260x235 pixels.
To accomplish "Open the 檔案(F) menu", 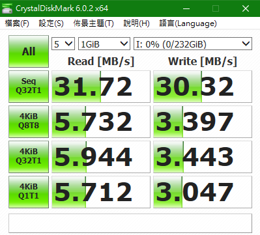I will [x=17, y=23].
